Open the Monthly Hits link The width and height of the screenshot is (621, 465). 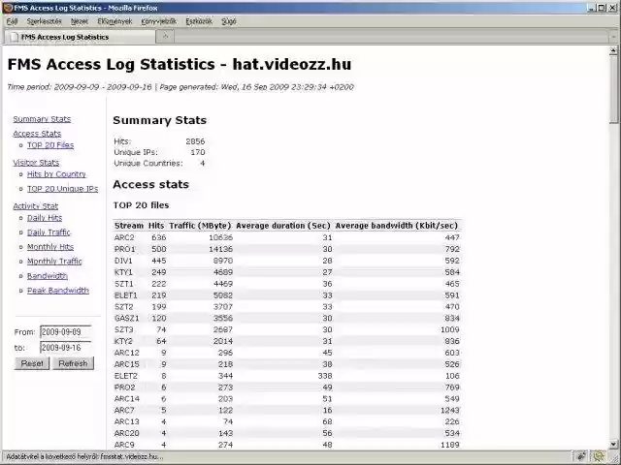(x=50, y=247)
